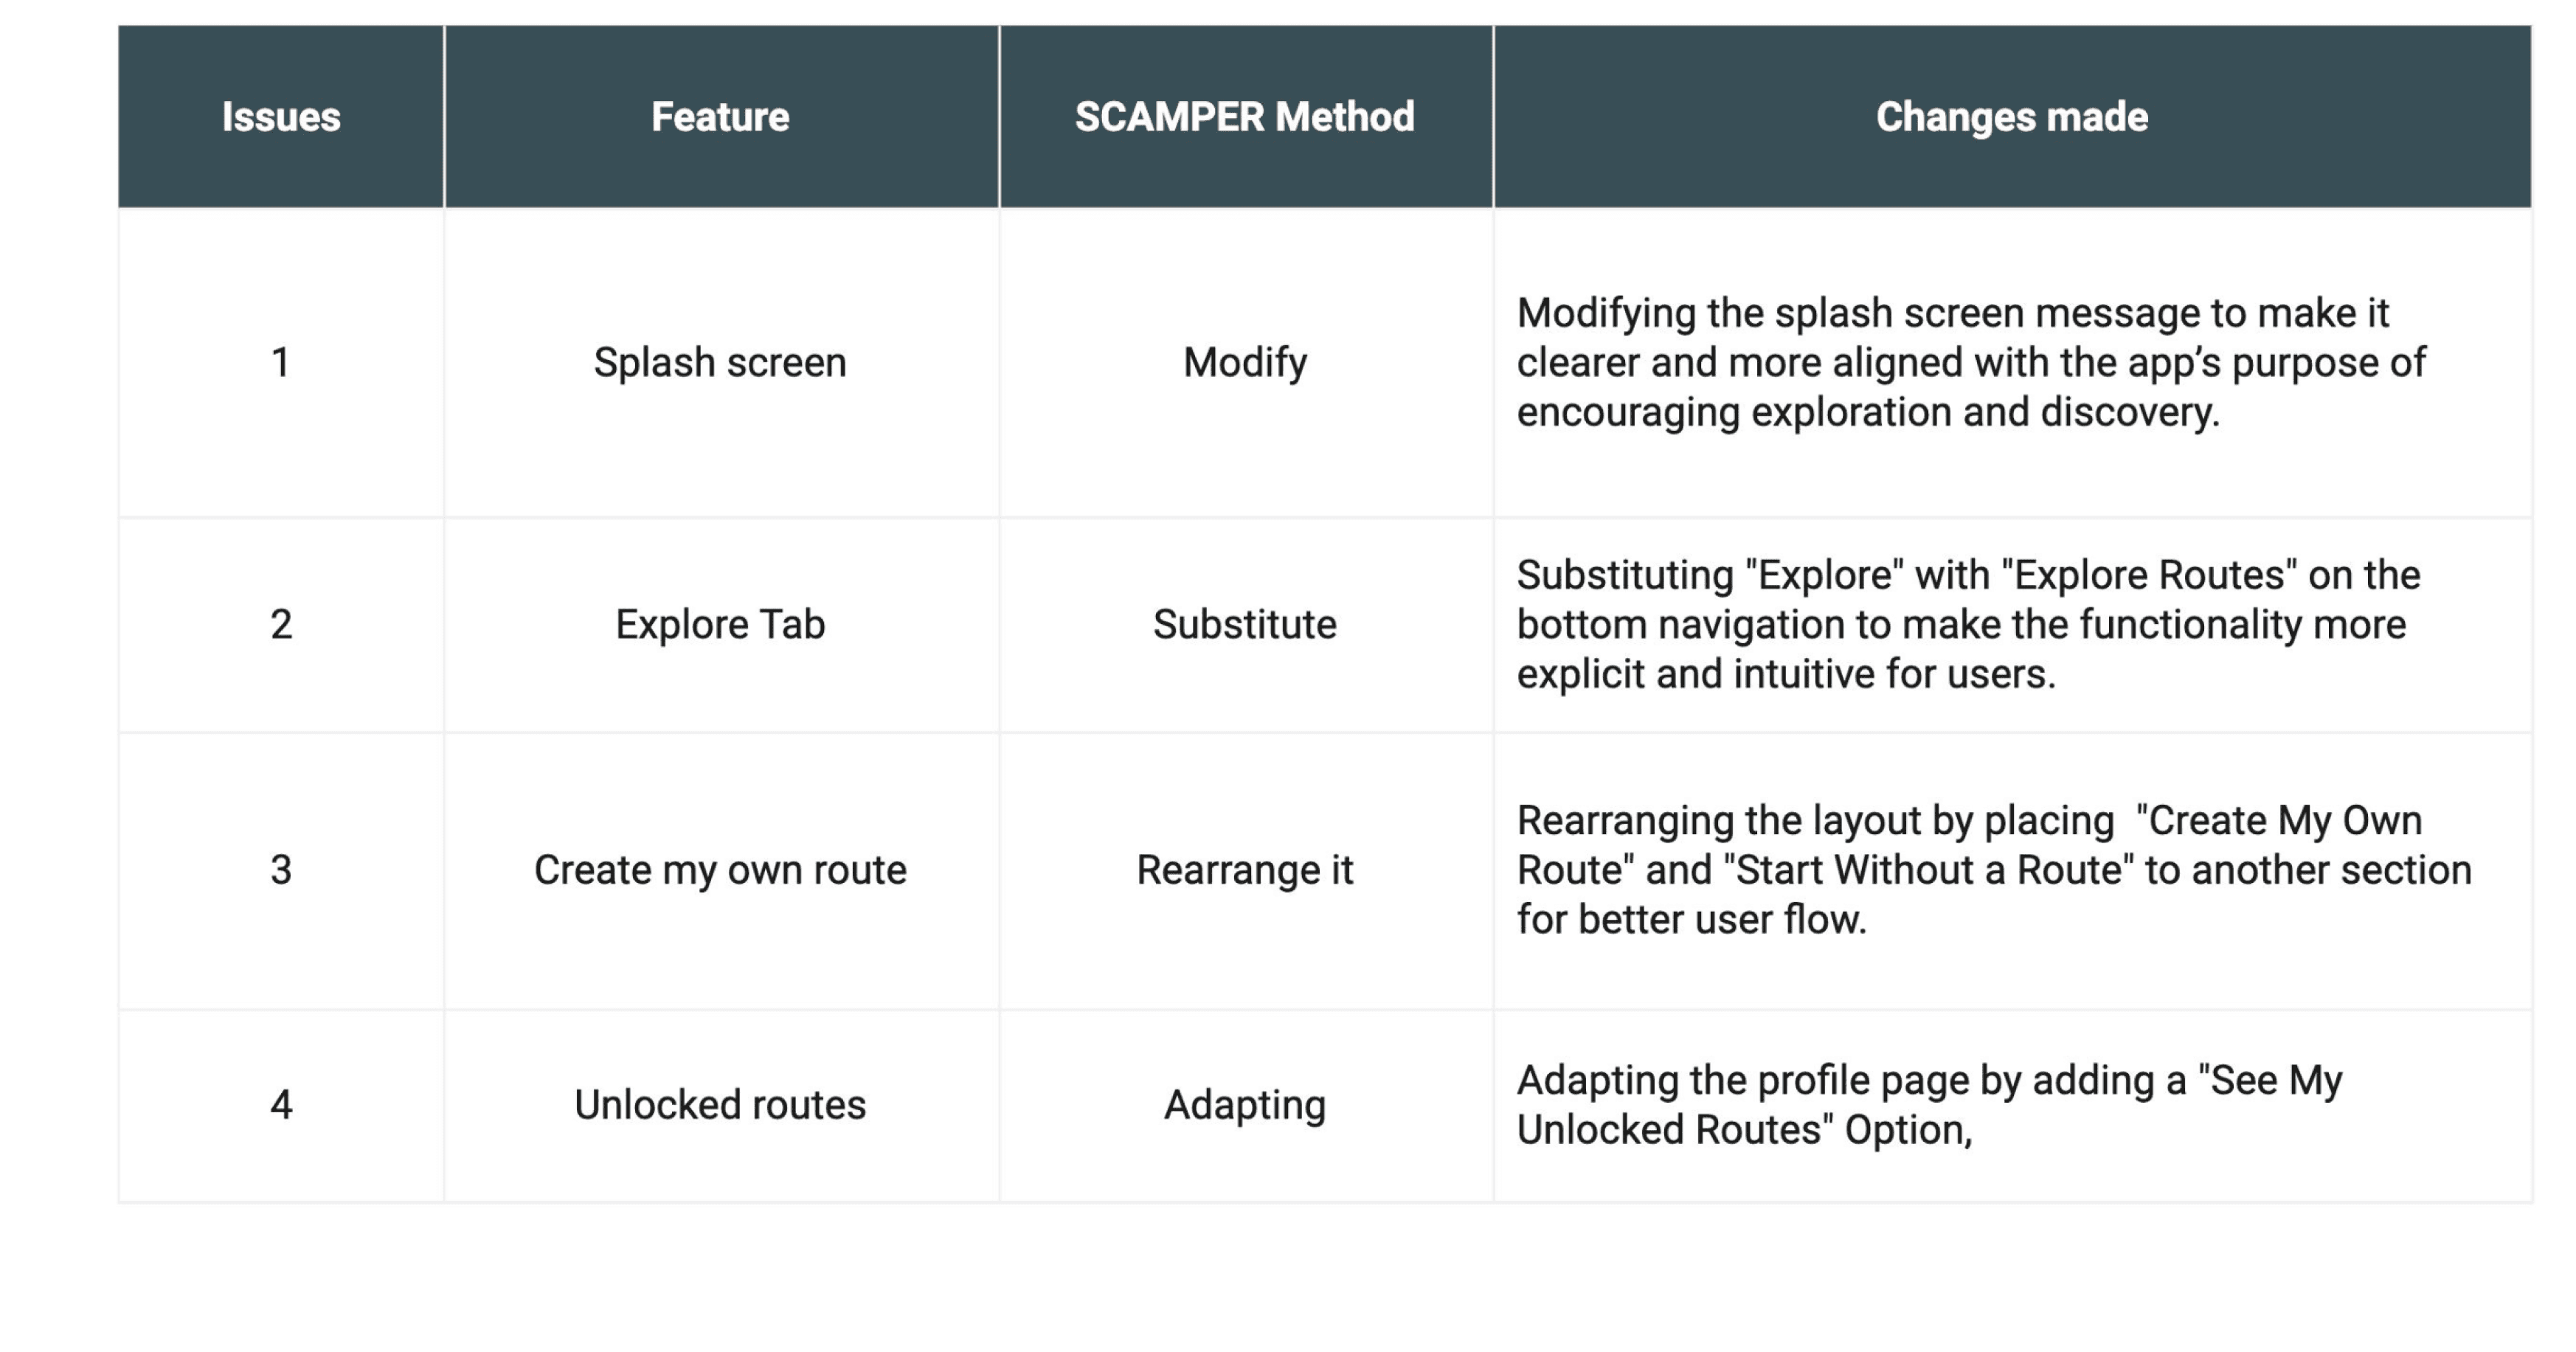The image size is (2576, 1352).
Task: Select the Create my own route cell
Action: click(x=721, y=870)
